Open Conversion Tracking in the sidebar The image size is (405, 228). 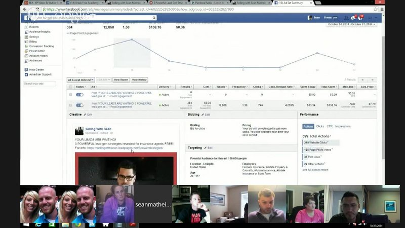[41, 46]
